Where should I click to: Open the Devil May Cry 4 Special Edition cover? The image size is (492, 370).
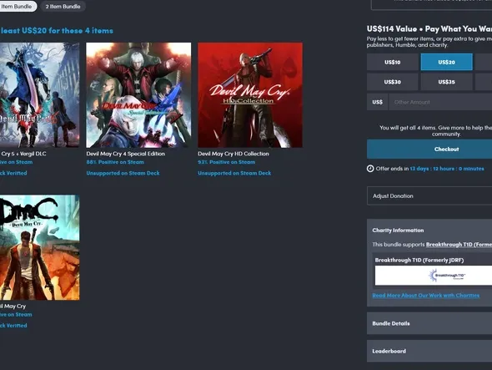(x=138, y=95)
